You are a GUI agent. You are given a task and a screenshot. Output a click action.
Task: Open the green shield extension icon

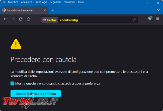pyautogui.click(x=150, y=18)
